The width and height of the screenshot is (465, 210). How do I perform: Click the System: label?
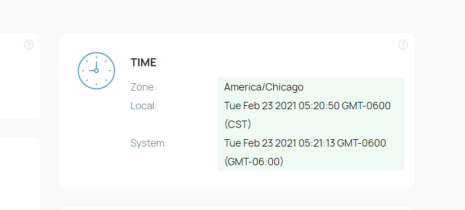tap(149, 143)
